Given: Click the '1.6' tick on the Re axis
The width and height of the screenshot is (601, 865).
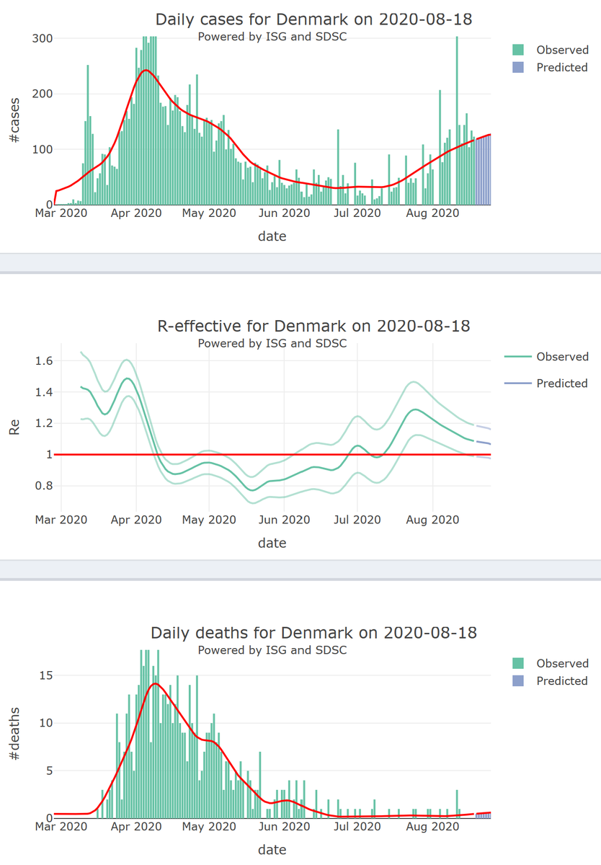Looking at the screenshot, I should (44, 361).
